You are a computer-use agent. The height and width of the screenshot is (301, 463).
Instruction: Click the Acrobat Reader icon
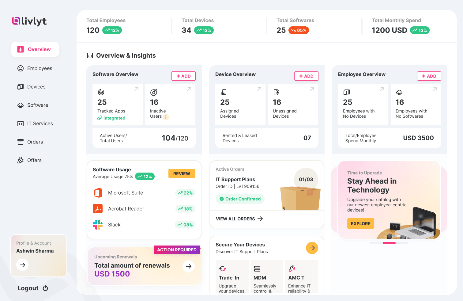tap(98, 209)
